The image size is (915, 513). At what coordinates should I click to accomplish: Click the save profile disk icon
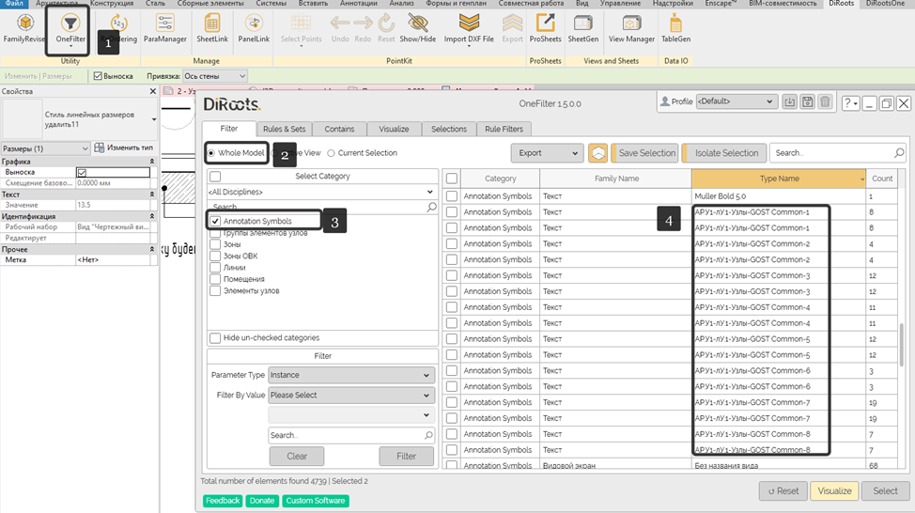pyautogui.click(x=807, y=102)
